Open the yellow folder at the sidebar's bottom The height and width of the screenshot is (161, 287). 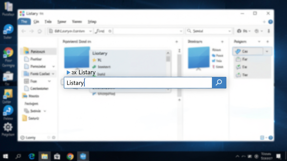tap(25, 118)
